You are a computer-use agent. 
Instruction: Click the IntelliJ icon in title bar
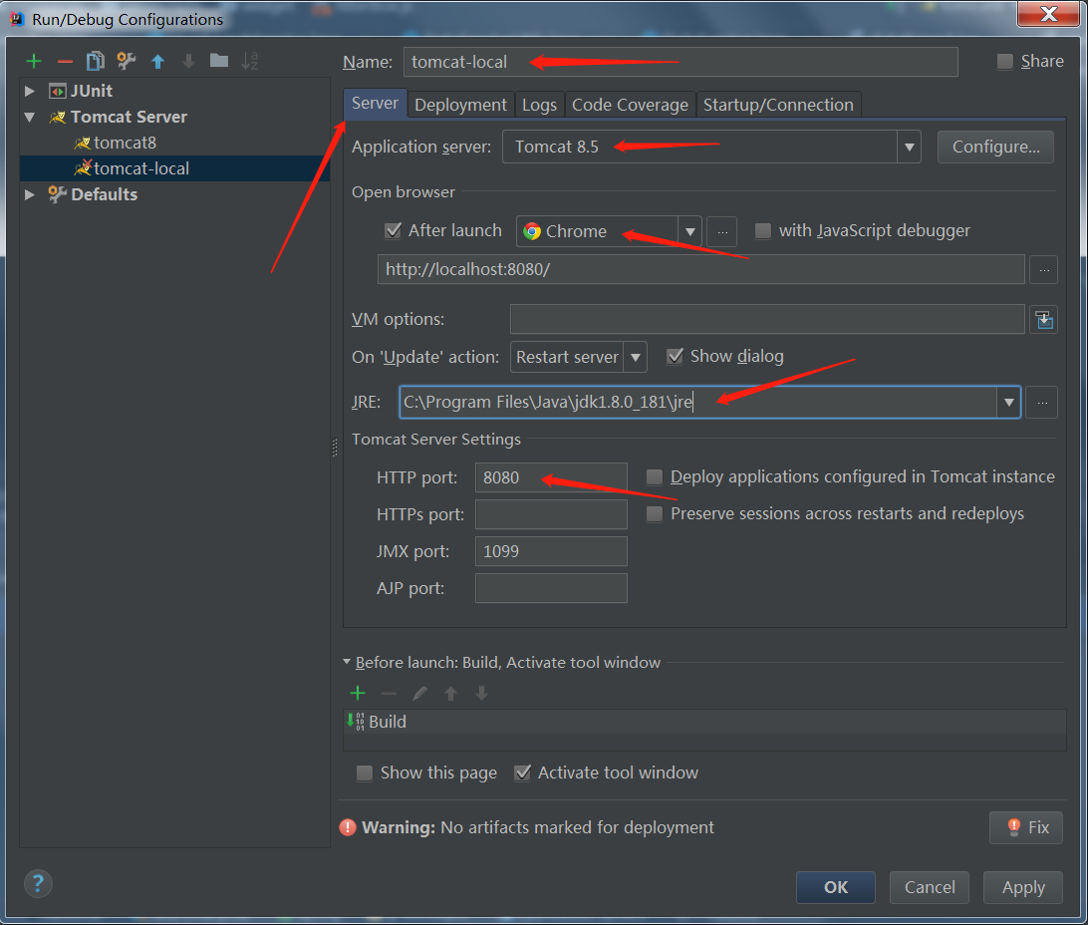(17, 19)
